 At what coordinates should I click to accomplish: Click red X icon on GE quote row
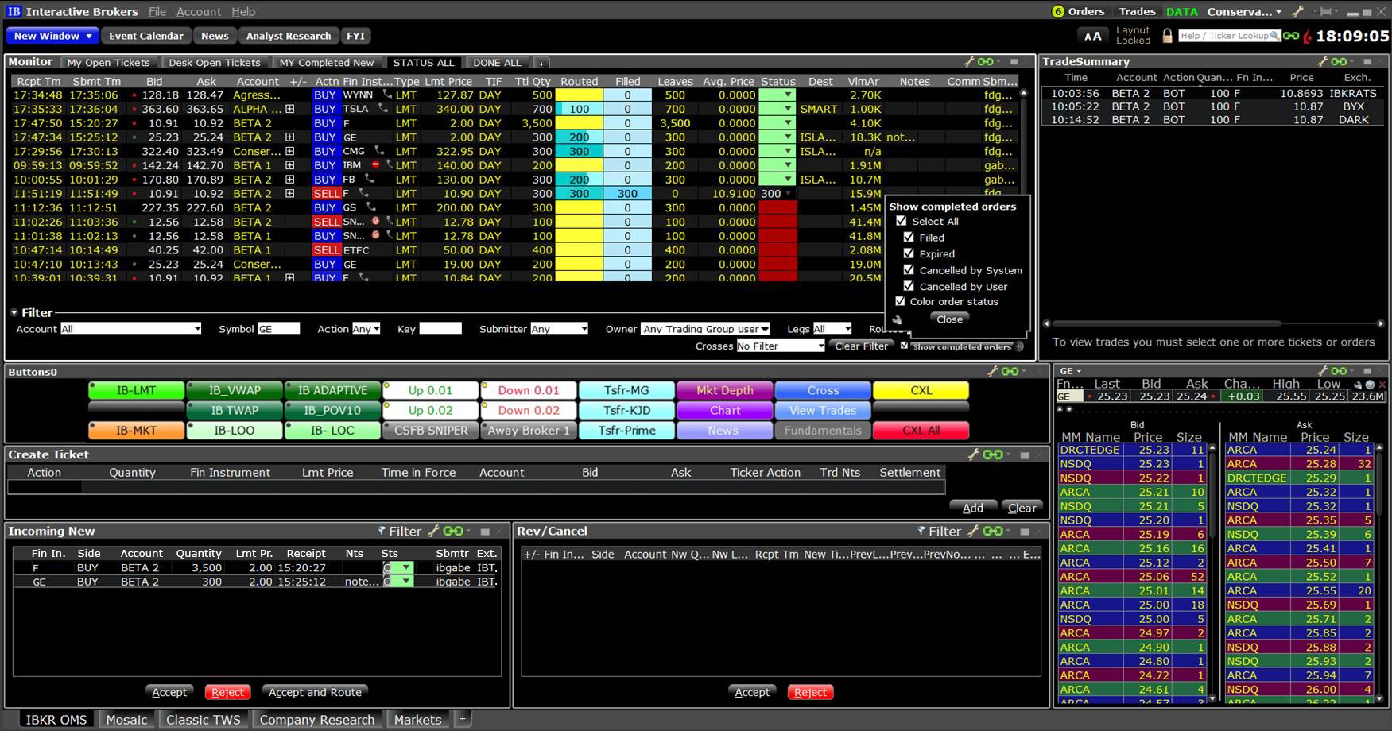coord(1382,385)
